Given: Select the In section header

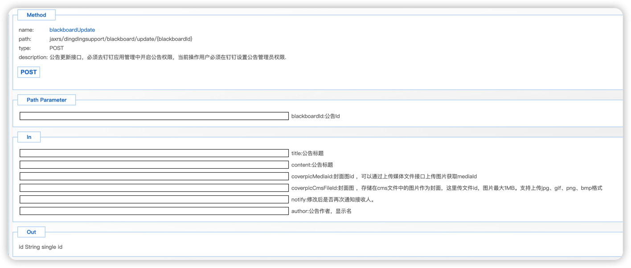Looking at the screenshot, I should [29, 137].
